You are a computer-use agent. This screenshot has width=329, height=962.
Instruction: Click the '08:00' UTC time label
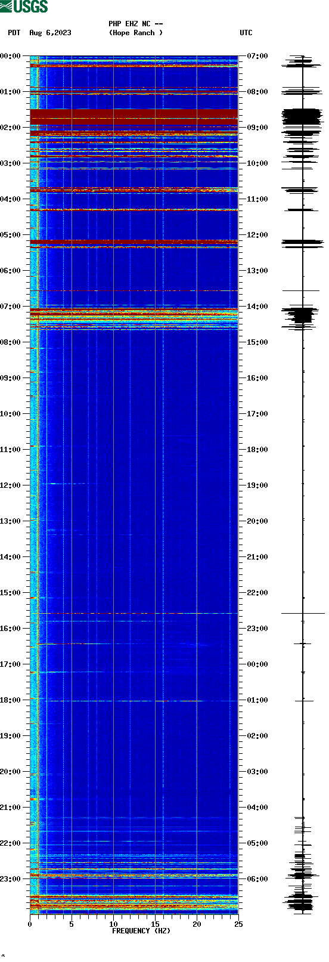pyautogui.click(x=257, y=92)
